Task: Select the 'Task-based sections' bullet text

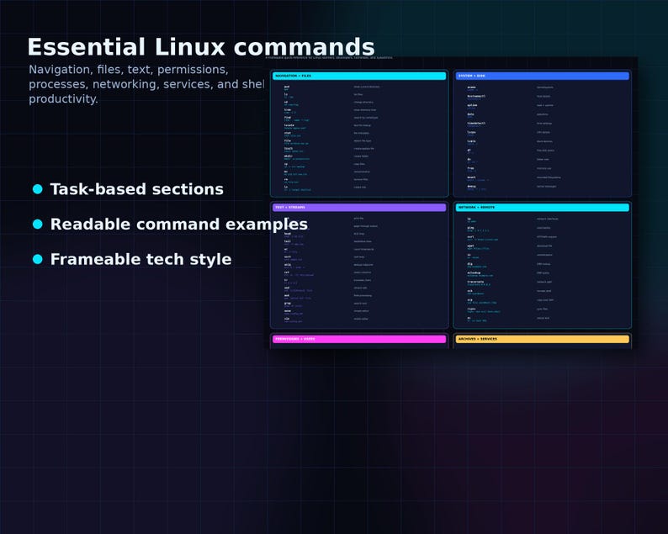Action: click(x=137, y=189)
